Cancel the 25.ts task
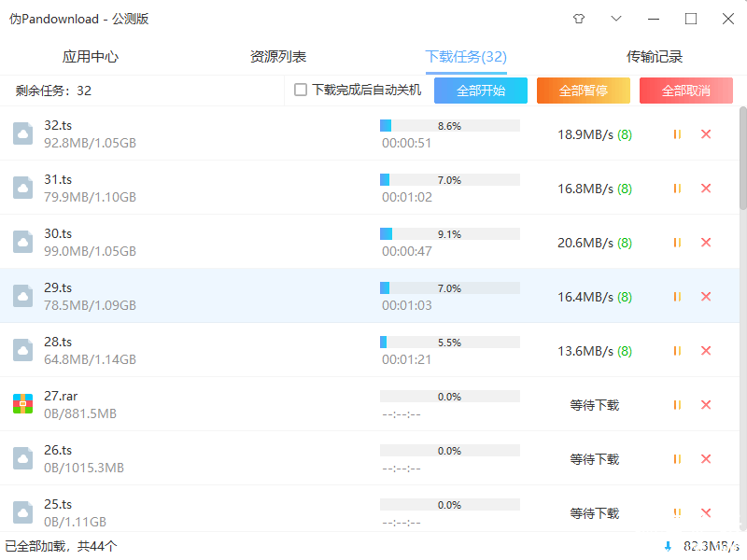 click(706, 512)
